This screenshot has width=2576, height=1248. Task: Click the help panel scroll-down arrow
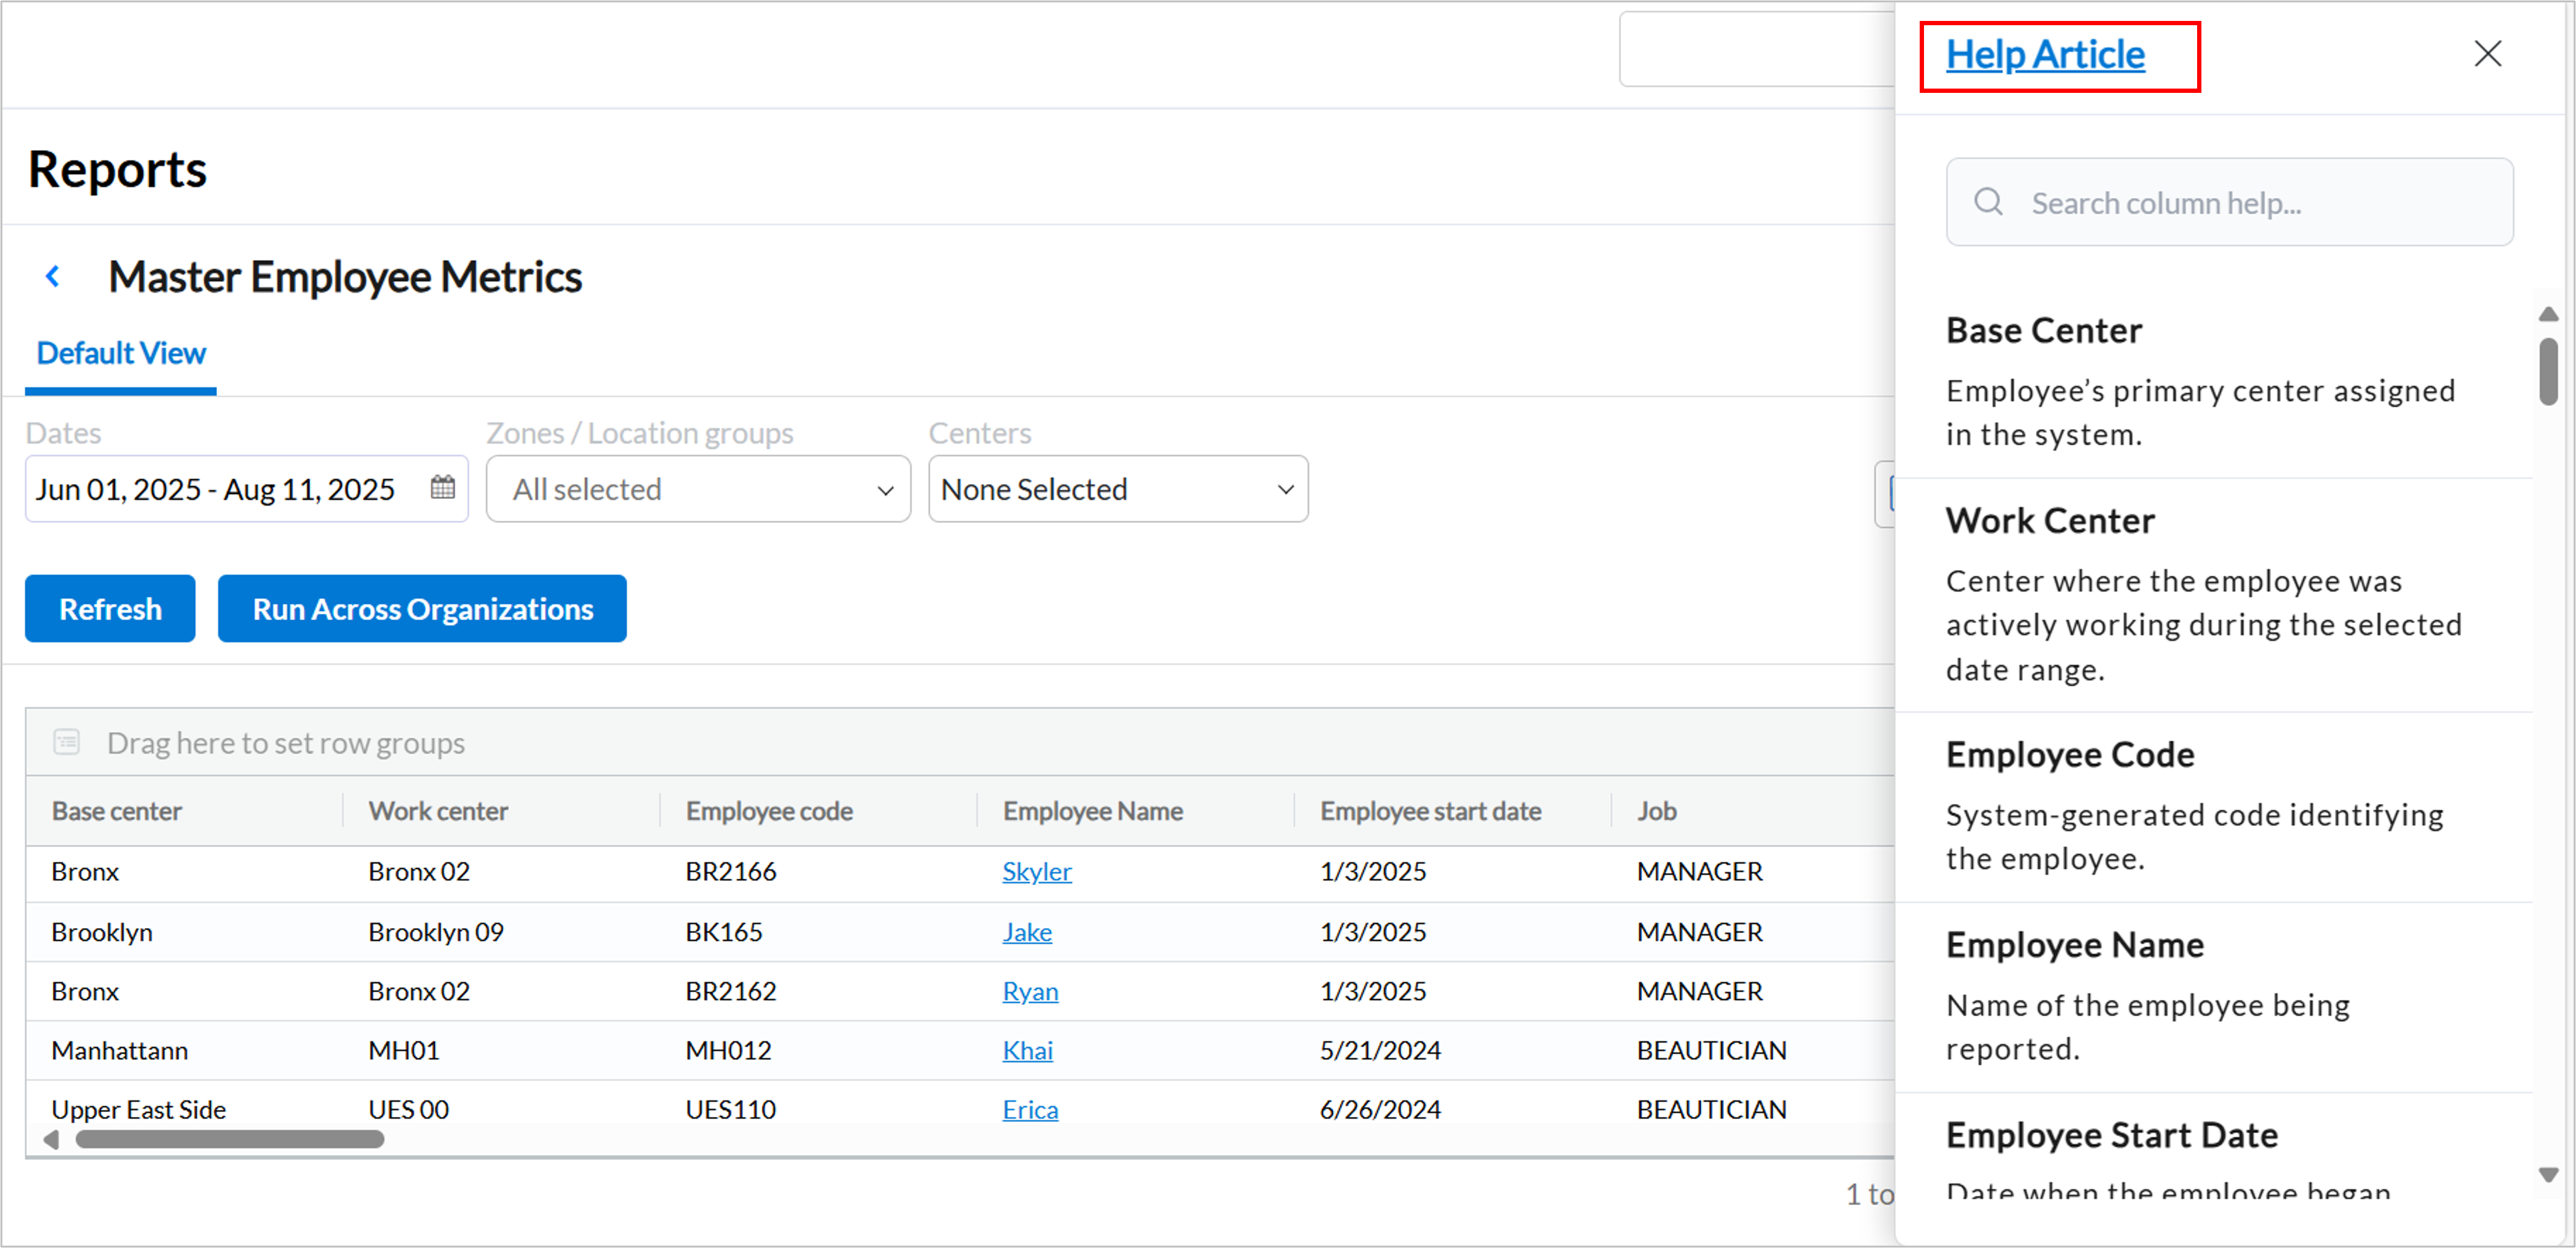(2548, 1174)
